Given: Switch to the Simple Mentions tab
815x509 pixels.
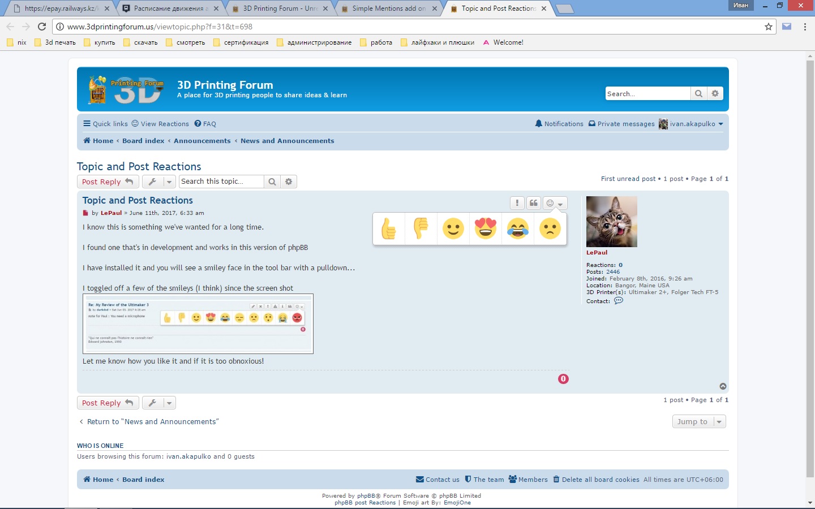Looking at the screenshot, I should [389, 8].
